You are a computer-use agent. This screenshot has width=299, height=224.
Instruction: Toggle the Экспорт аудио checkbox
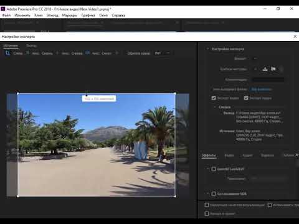point(246,98)
